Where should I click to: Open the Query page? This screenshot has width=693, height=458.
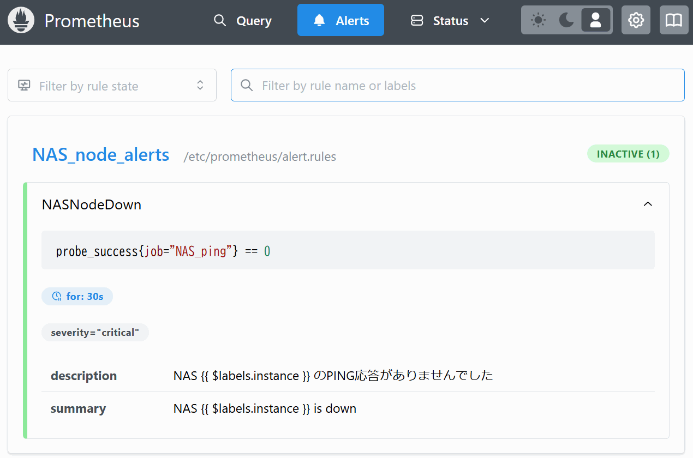pyautogui.click(x=243, y=21)
